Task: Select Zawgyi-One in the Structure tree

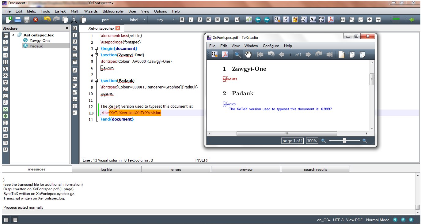Action: (40, 40)
